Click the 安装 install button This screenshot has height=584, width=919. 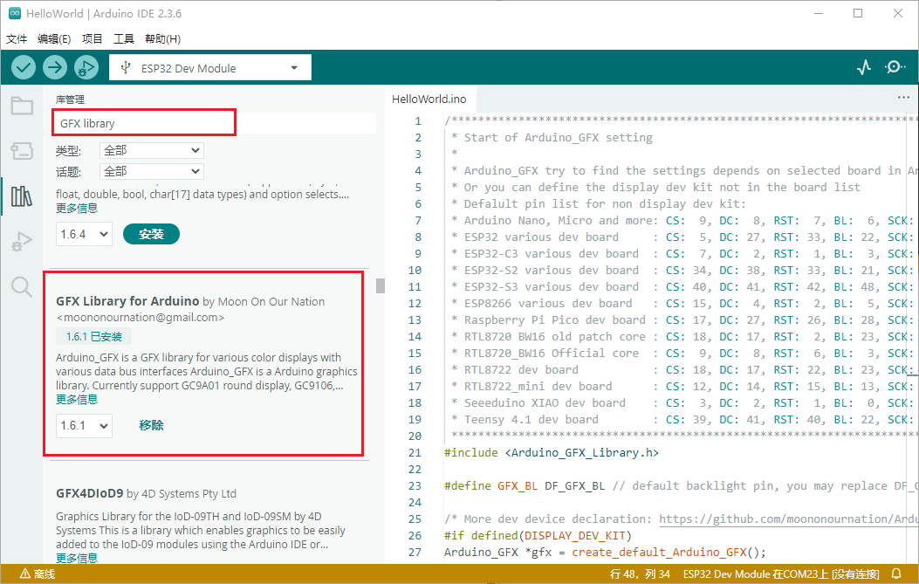tap(151, 234)
